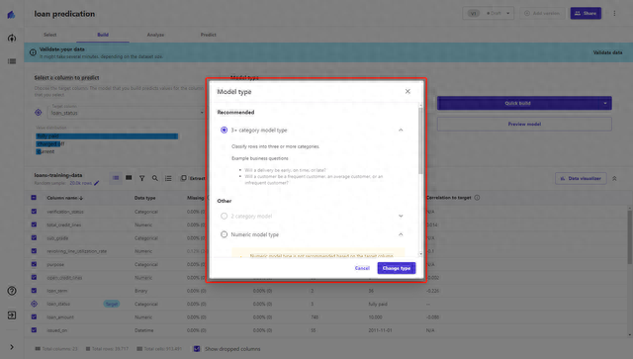Click the info icon in Validate banner
This screenshot has height=359, width=633.
click(x=33, y=52)
